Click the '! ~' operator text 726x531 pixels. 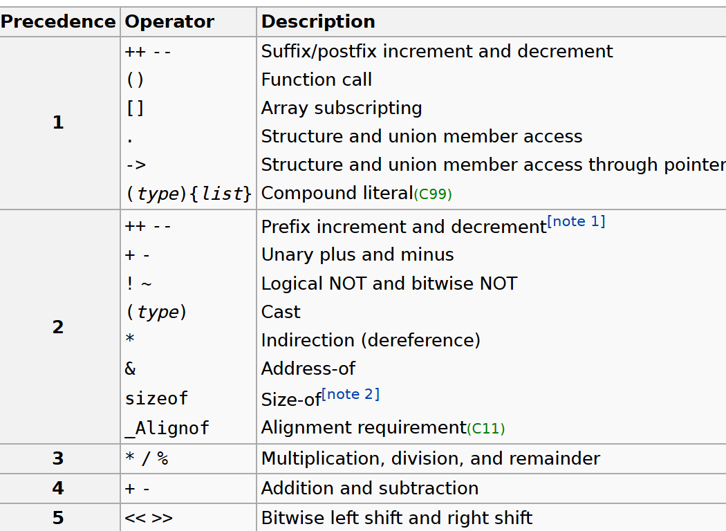139,283
